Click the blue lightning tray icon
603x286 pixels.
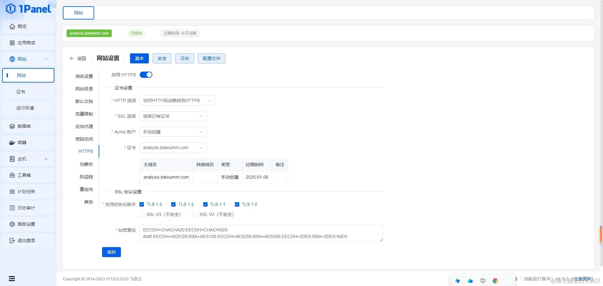pos(458,281)
